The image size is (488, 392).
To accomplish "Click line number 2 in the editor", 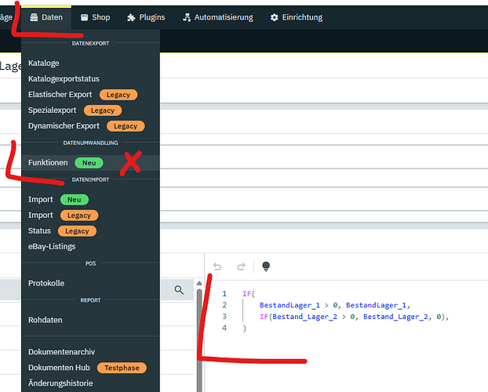I will click(224, 305).
